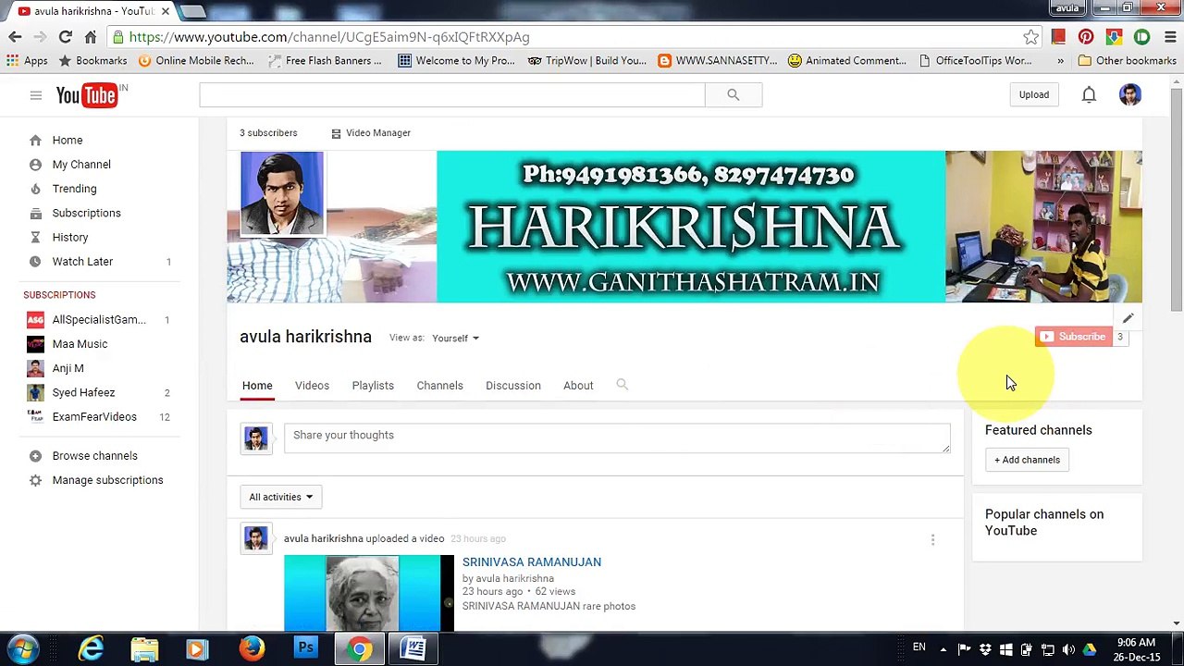Switch to the Channels tab
Image resolution: width=1184 pixels, height=666 pixels.
pyautogui.click(x=439, y=386)
